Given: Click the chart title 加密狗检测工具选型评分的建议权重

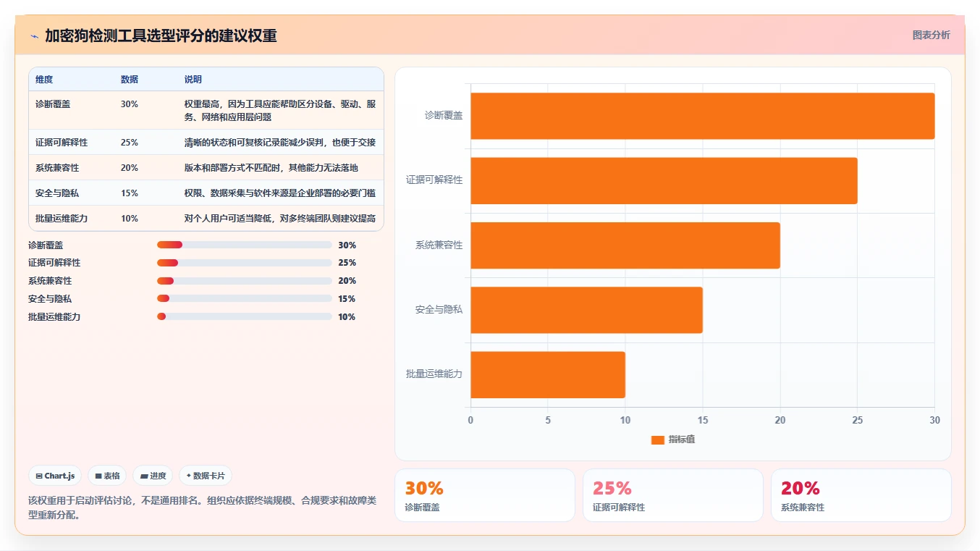Looking at the screenshot, I should pos(161,35).
